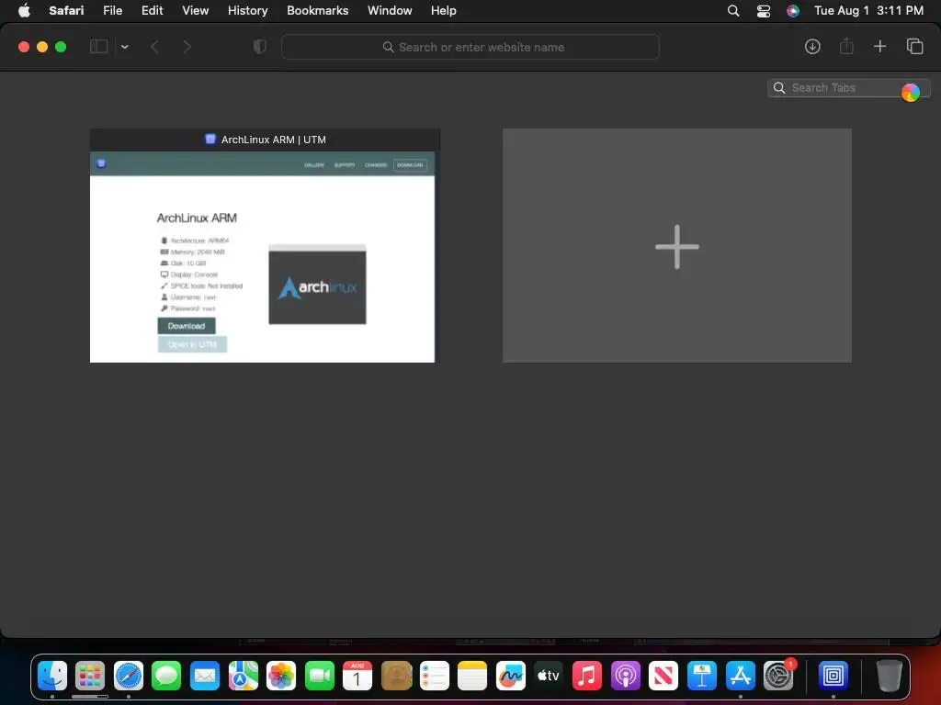Toggle the tab overview icon
This screenshot has height=705, width=941.
pos(914,46)
